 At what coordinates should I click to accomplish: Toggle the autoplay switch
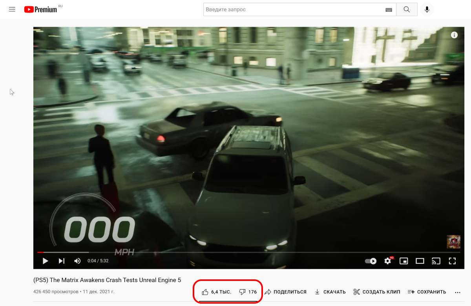coord(371,261)
